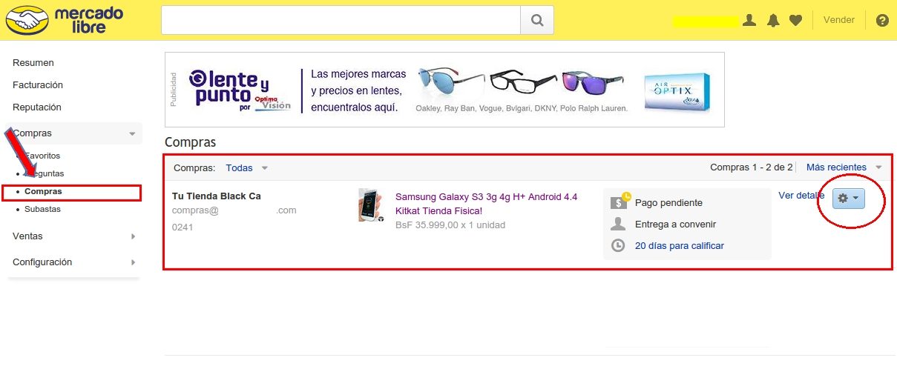Open the Más recientes sort dropdown

point(844,167)
